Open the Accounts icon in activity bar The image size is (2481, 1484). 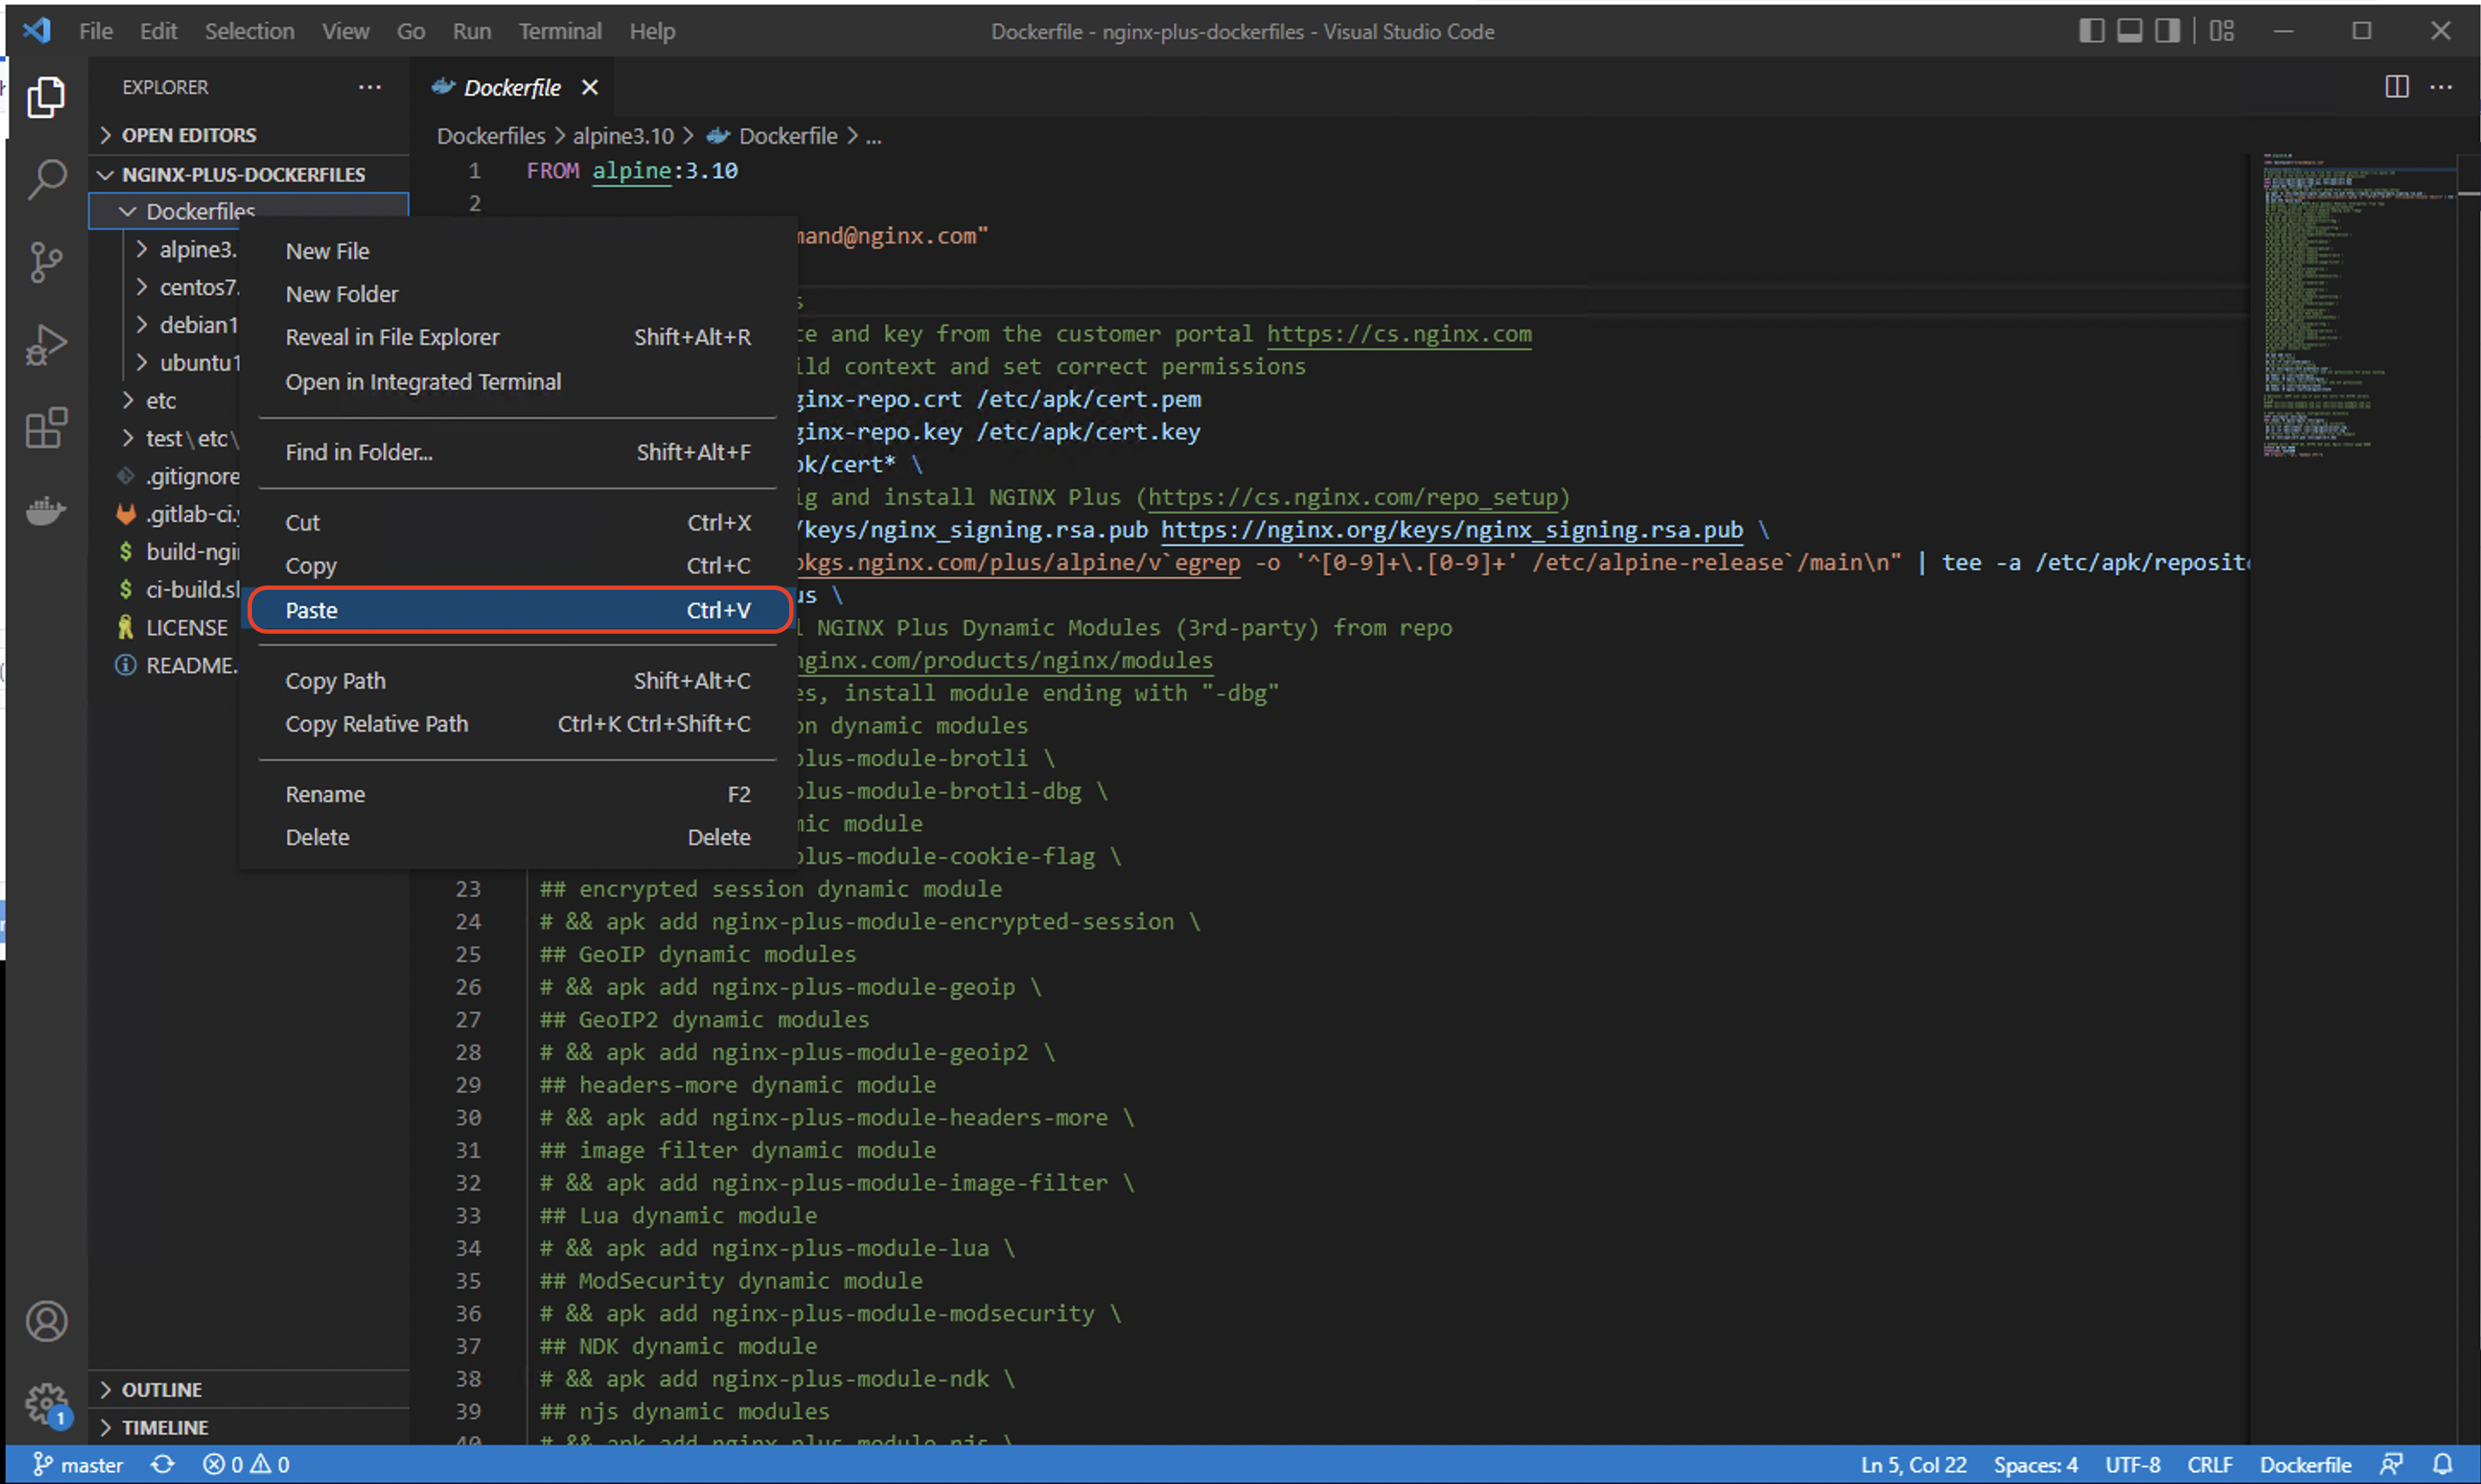point(46,1321)
